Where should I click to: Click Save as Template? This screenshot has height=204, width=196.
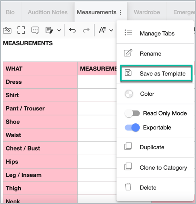(156, 74)
